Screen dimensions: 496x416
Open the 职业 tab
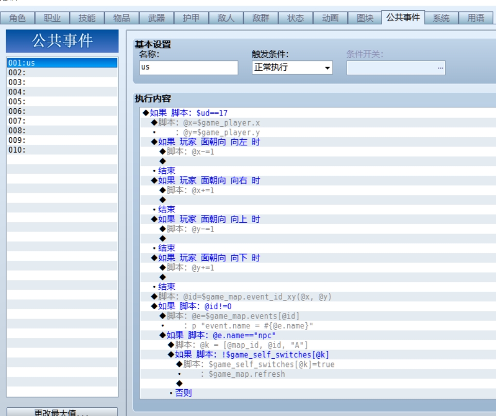point(52,18)
